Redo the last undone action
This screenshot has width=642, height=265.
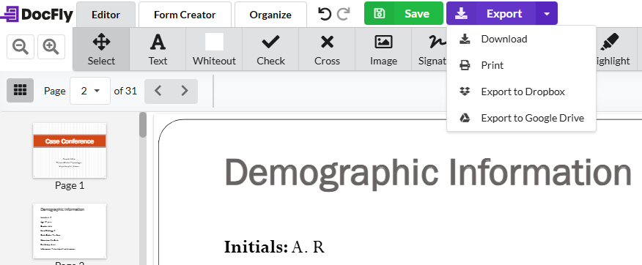point(343,15)
